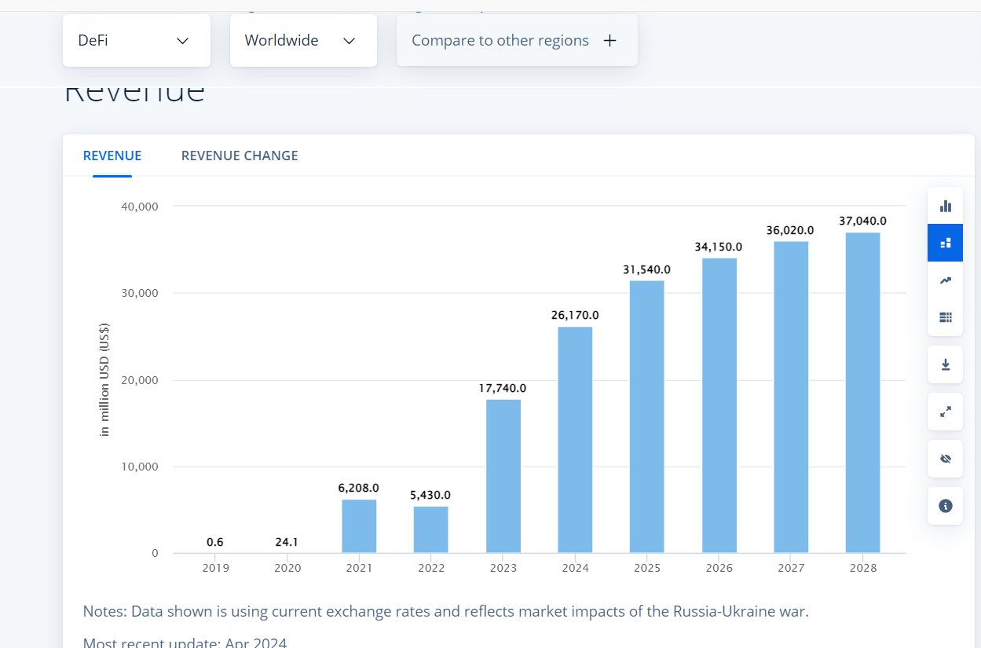Select the highlighted stacked chart view icon
The image size is (981, 648).
(x=945, y=243)
